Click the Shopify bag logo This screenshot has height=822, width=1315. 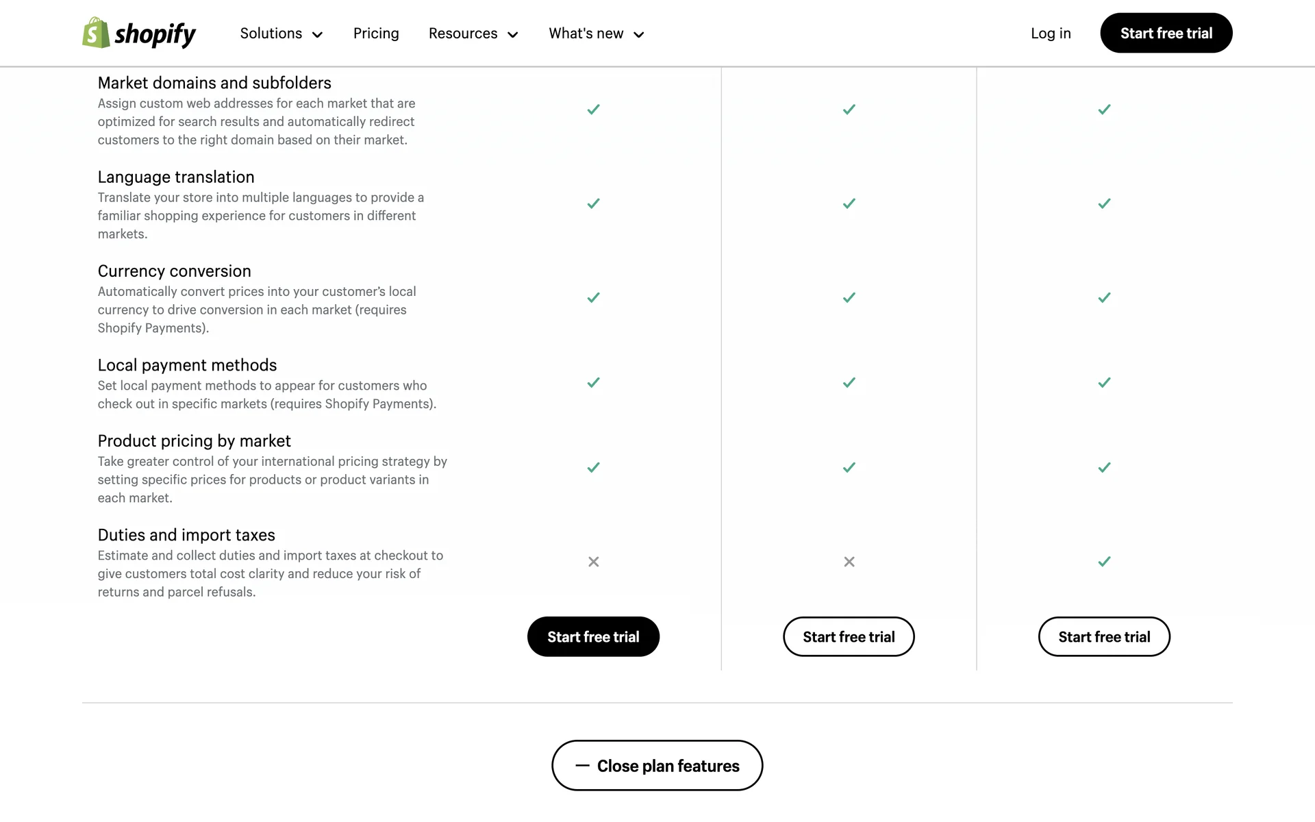coord(96,33)
